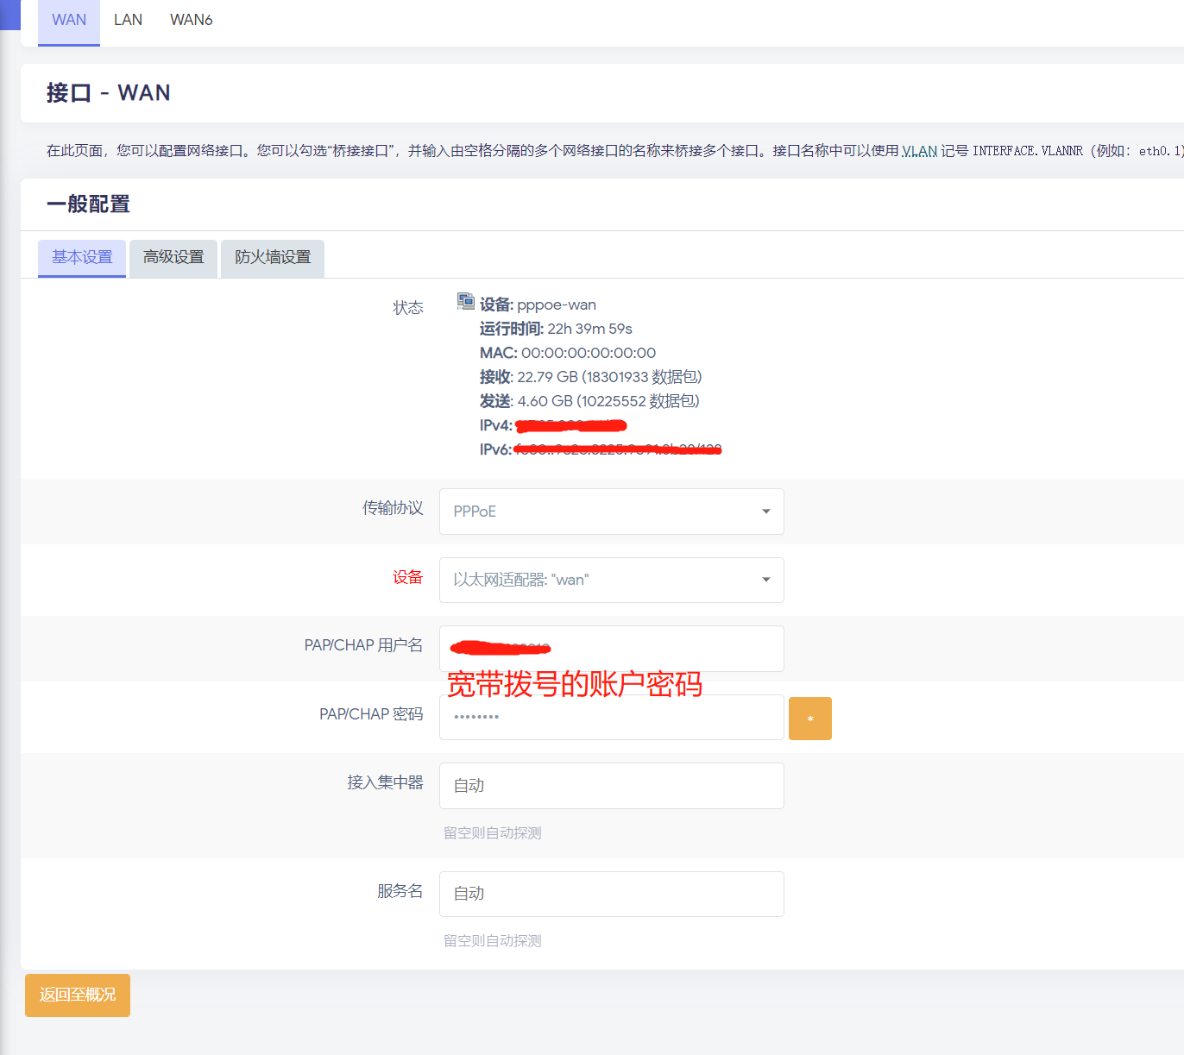Click the PAP/CHAP 密码 input field
This screenshot has width=1184, height=1055.
click(612, 717)
